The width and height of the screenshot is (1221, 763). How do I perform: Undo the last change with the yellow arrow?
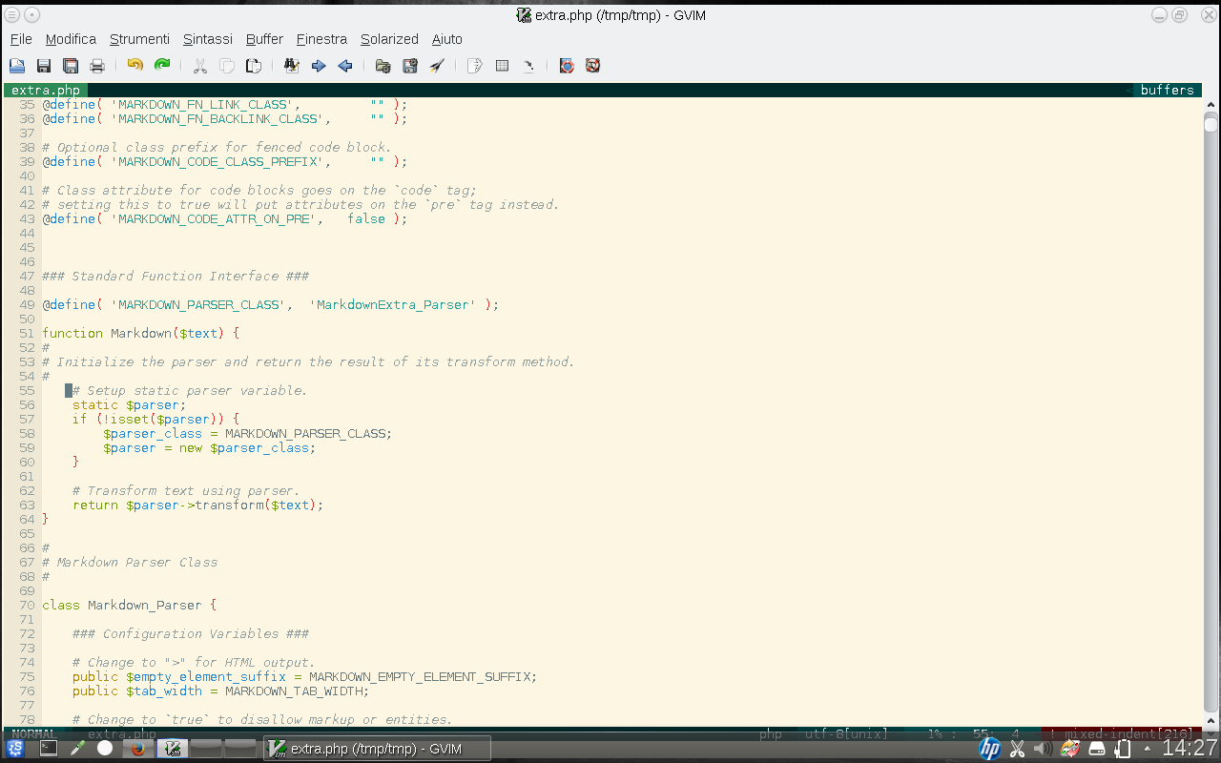(x=135, y=66)
